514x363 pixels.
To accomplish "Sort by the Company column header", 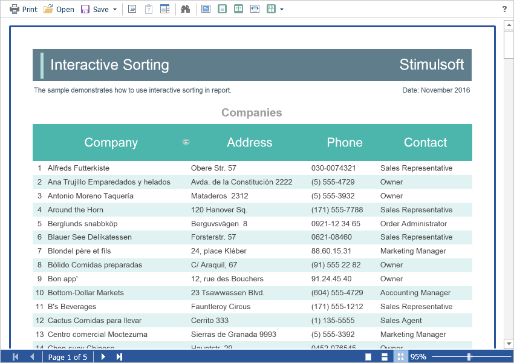I will tap(111, 143).
